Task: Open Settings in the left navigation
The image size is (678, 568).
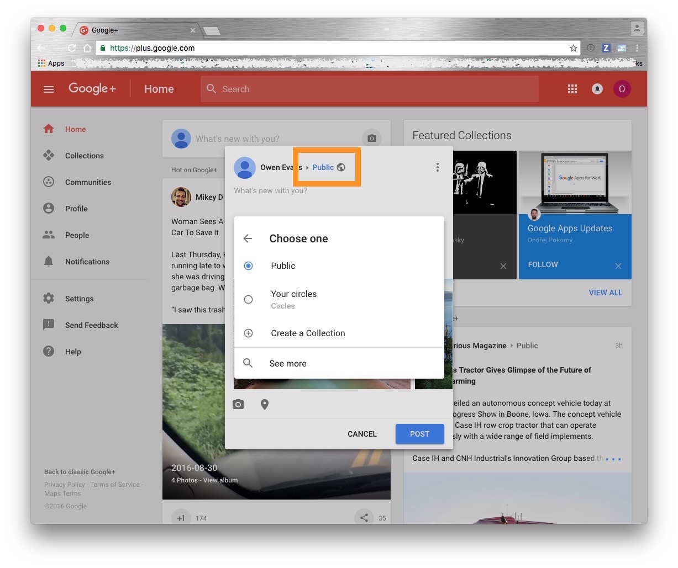Action: (x=79, y=299)
